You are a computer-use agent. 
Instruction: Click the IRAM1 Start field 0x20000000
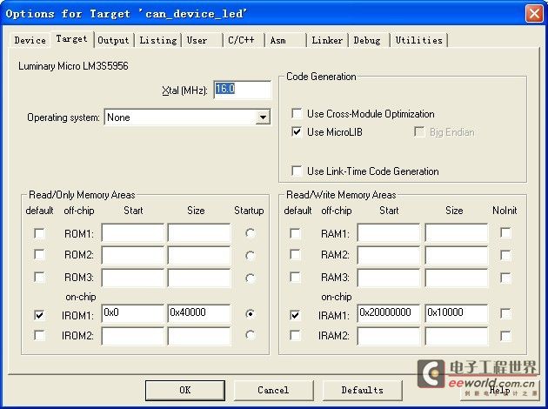coord(388,313)
